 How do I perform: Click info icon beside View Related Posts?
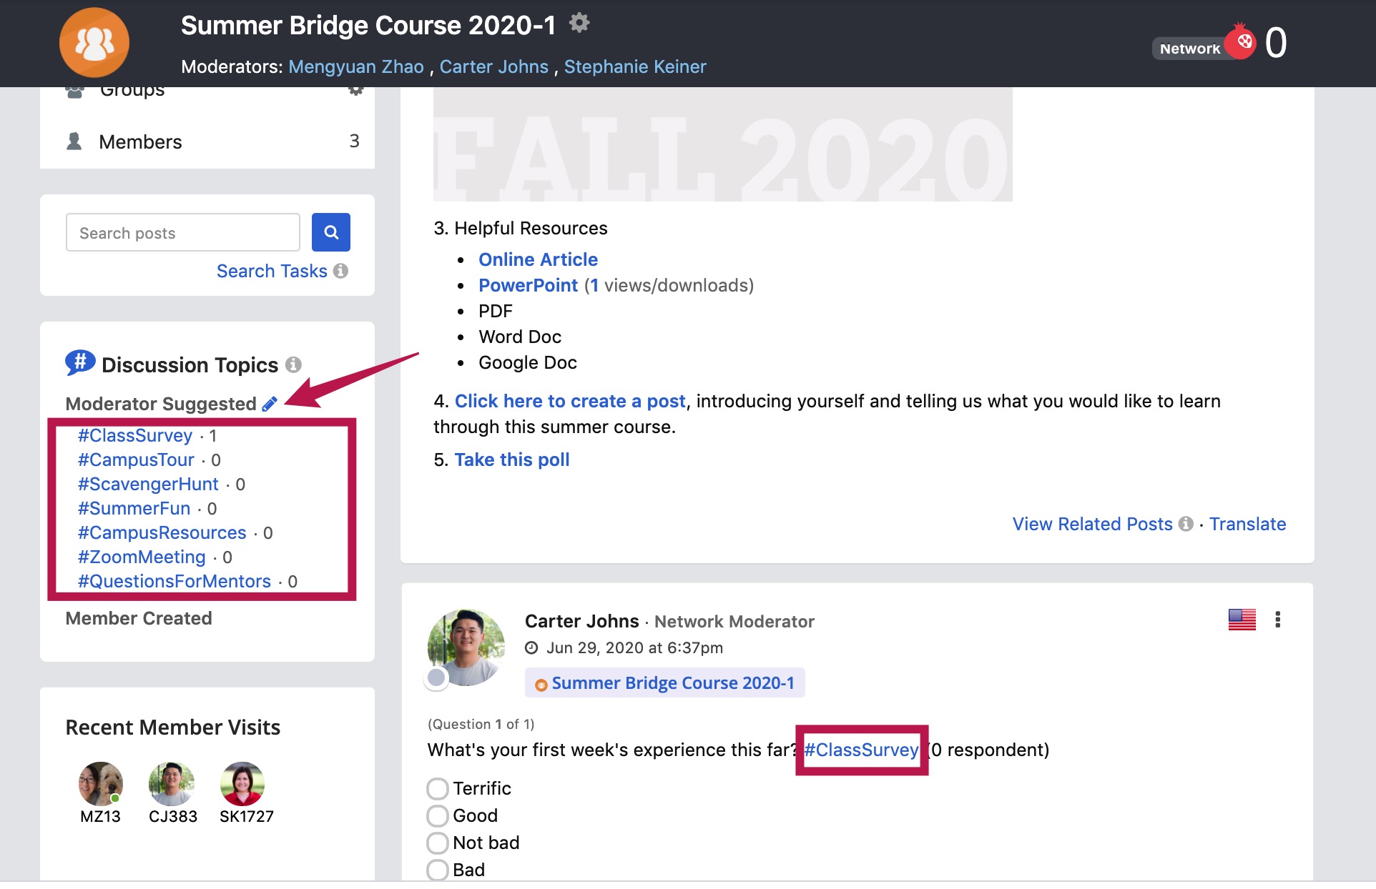tap(1186, 524)
